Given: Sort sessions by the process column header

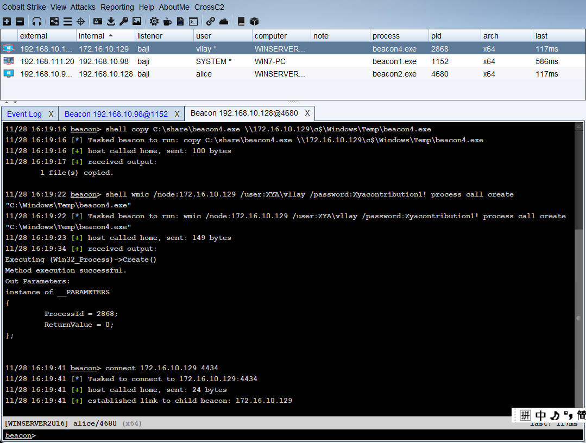Looking at the screenshot, I should pos(399,36).
